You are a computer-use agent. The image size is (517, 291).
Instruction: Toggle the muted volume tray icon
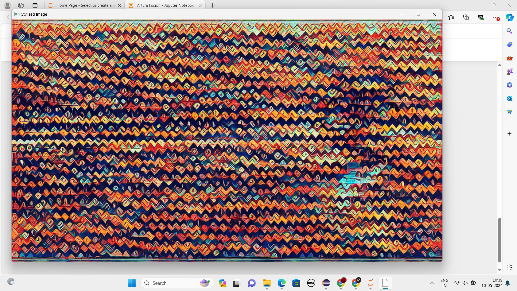click(465, 283)
